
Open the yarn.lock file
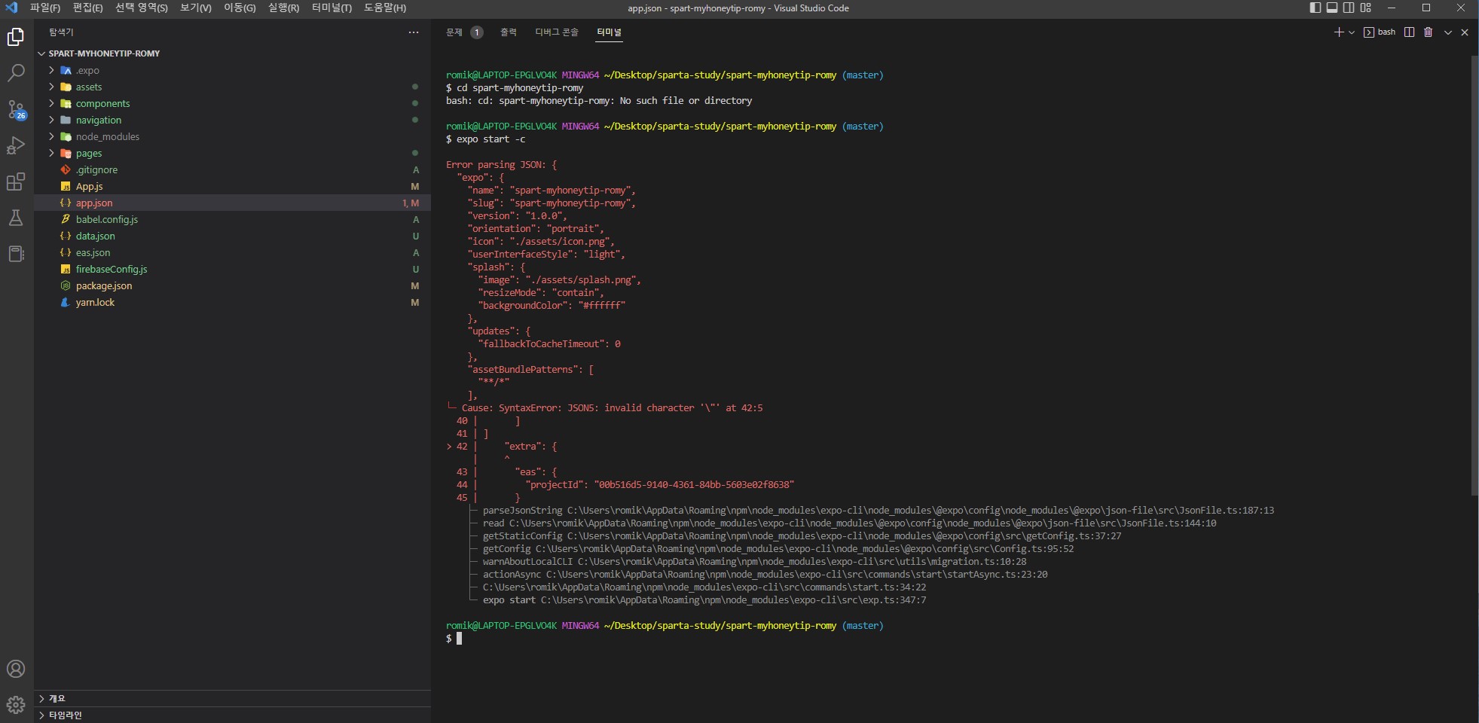233,302
